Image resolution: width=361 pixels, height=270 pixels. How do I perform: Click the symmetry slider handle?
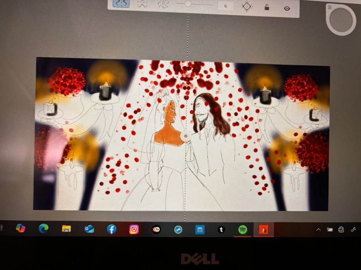click(188, 4)
